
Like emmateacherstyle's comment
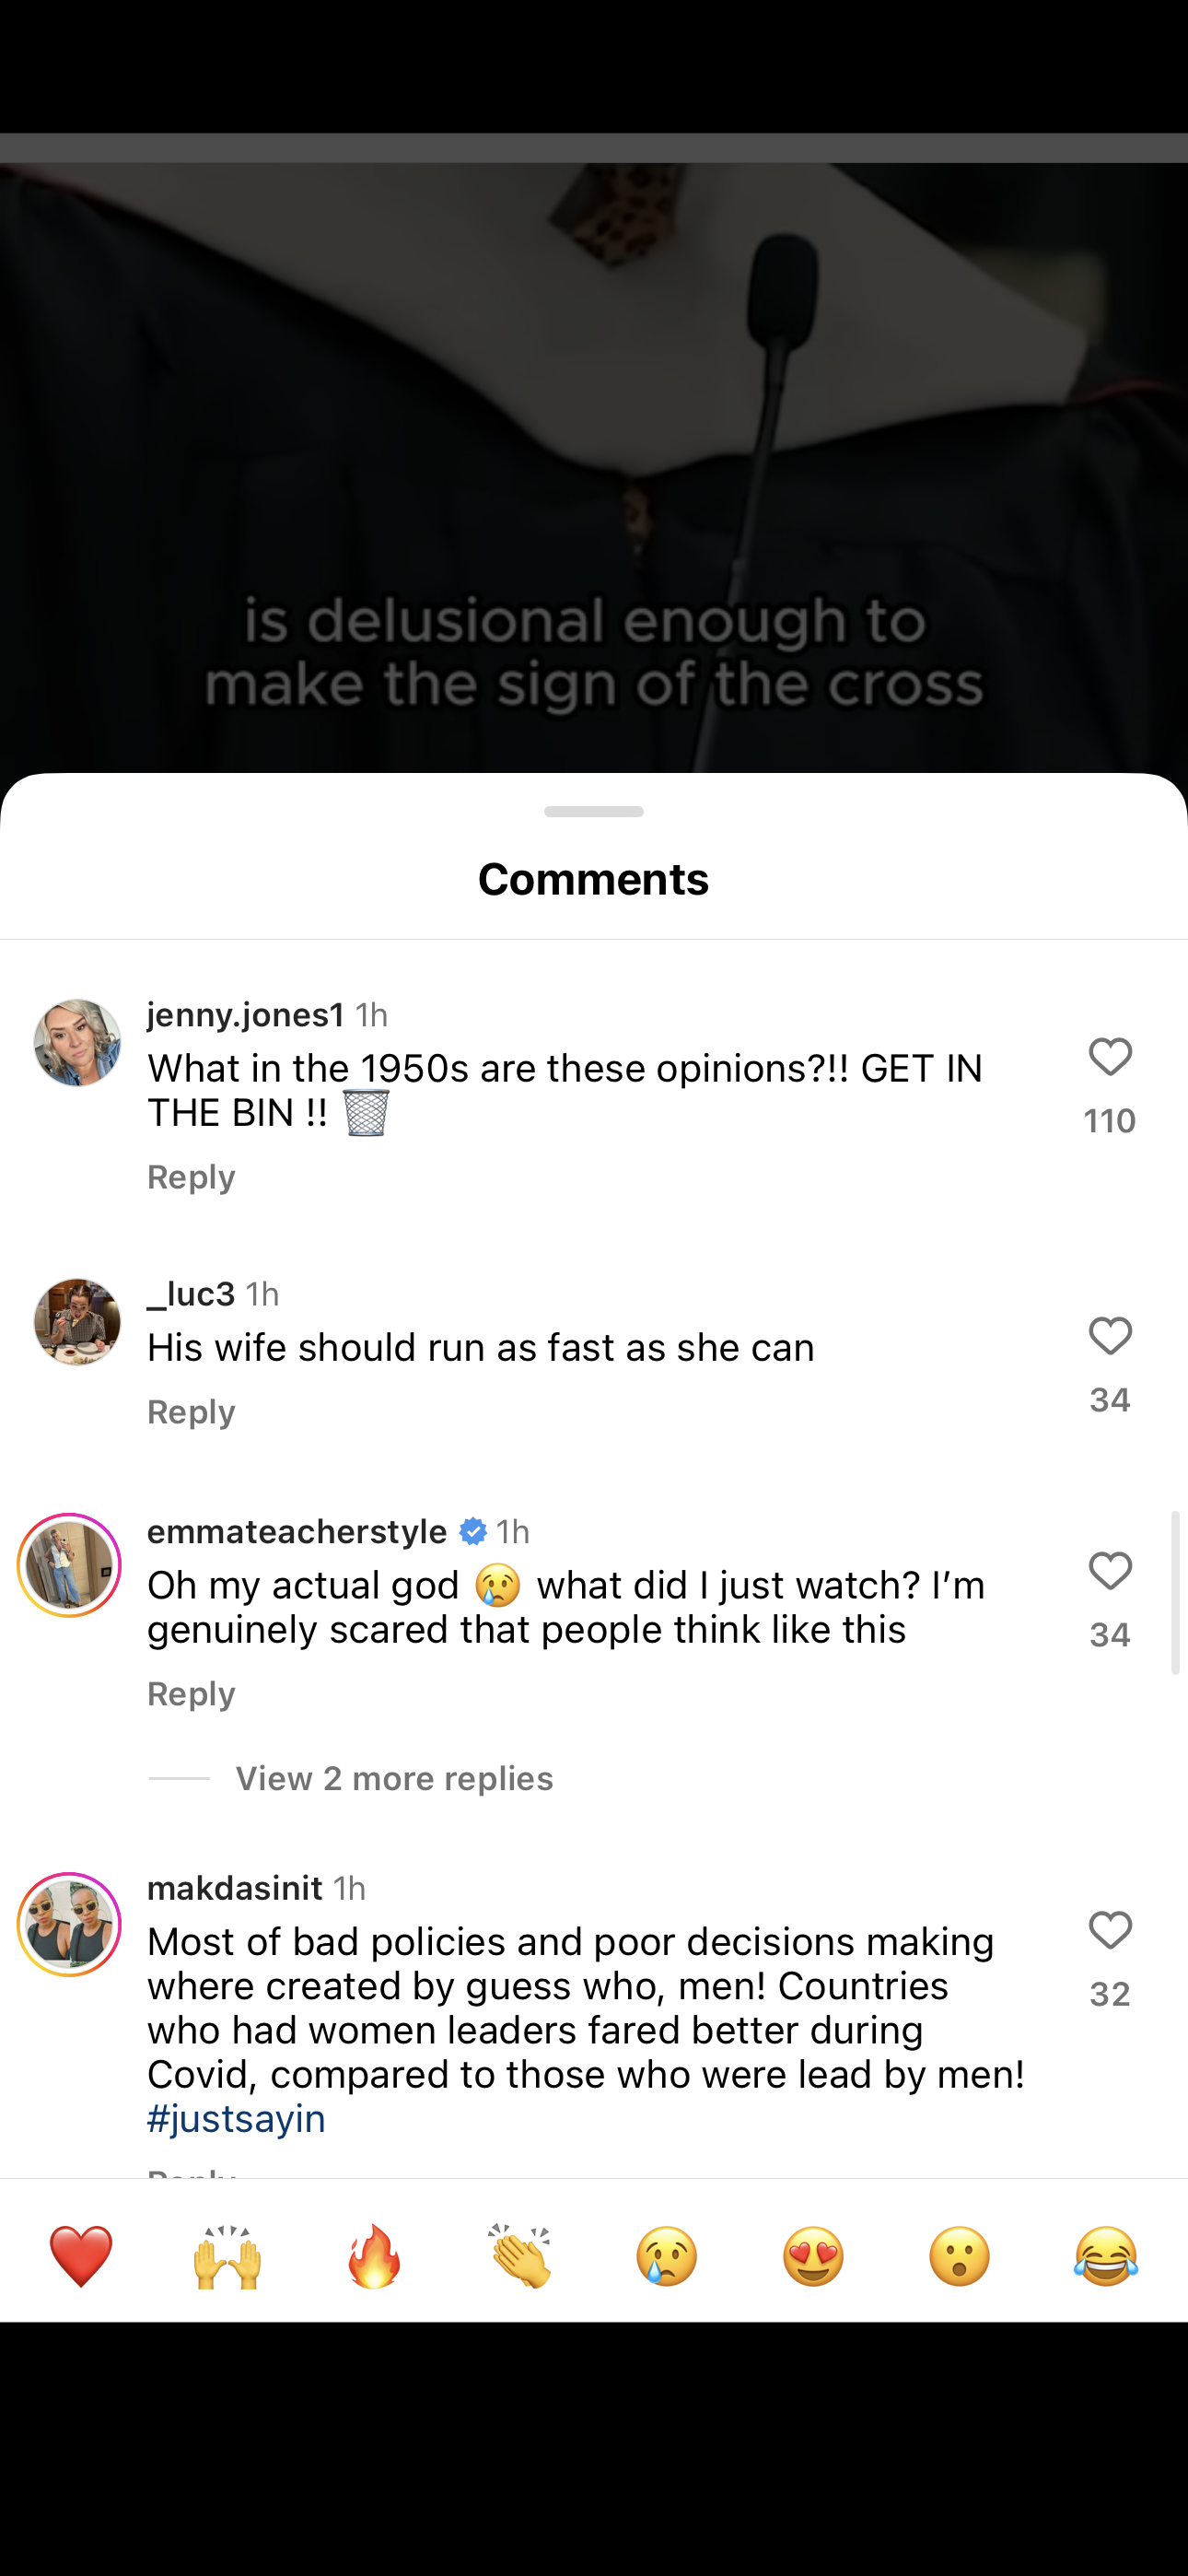1109,1572
